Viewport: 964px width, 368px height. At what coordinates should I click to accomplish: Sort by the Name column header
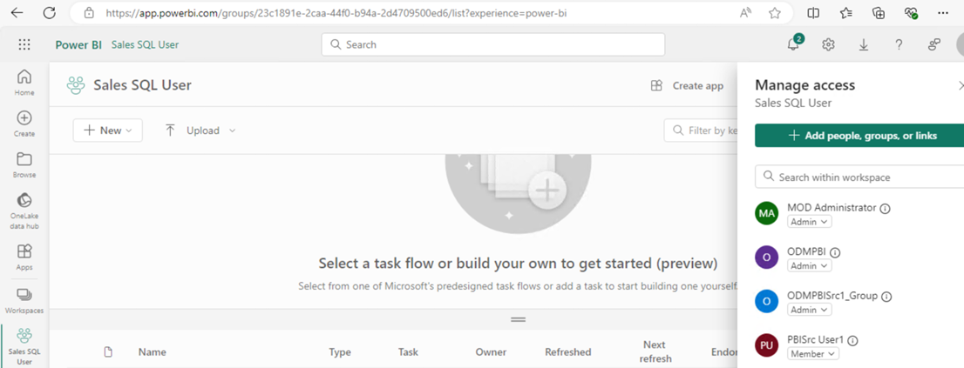click(x=152, y=352)
